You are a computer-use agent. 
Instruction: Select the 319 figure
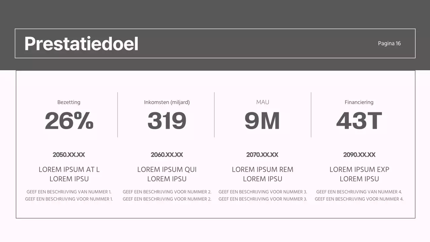tap(167, 121)
